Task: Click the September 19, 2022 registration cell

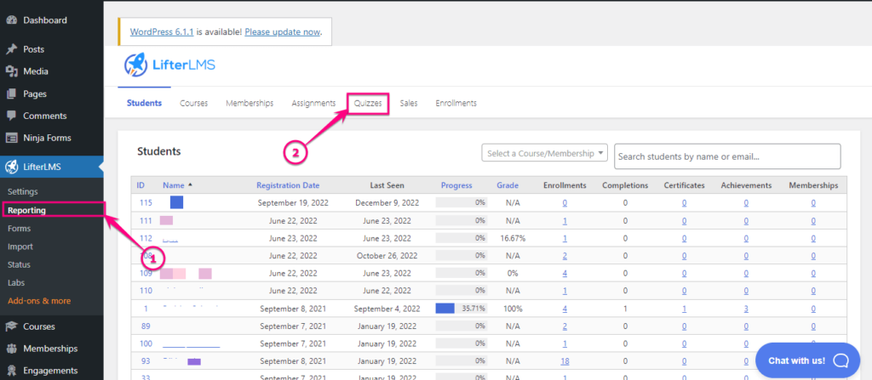Action: [293, 203]
